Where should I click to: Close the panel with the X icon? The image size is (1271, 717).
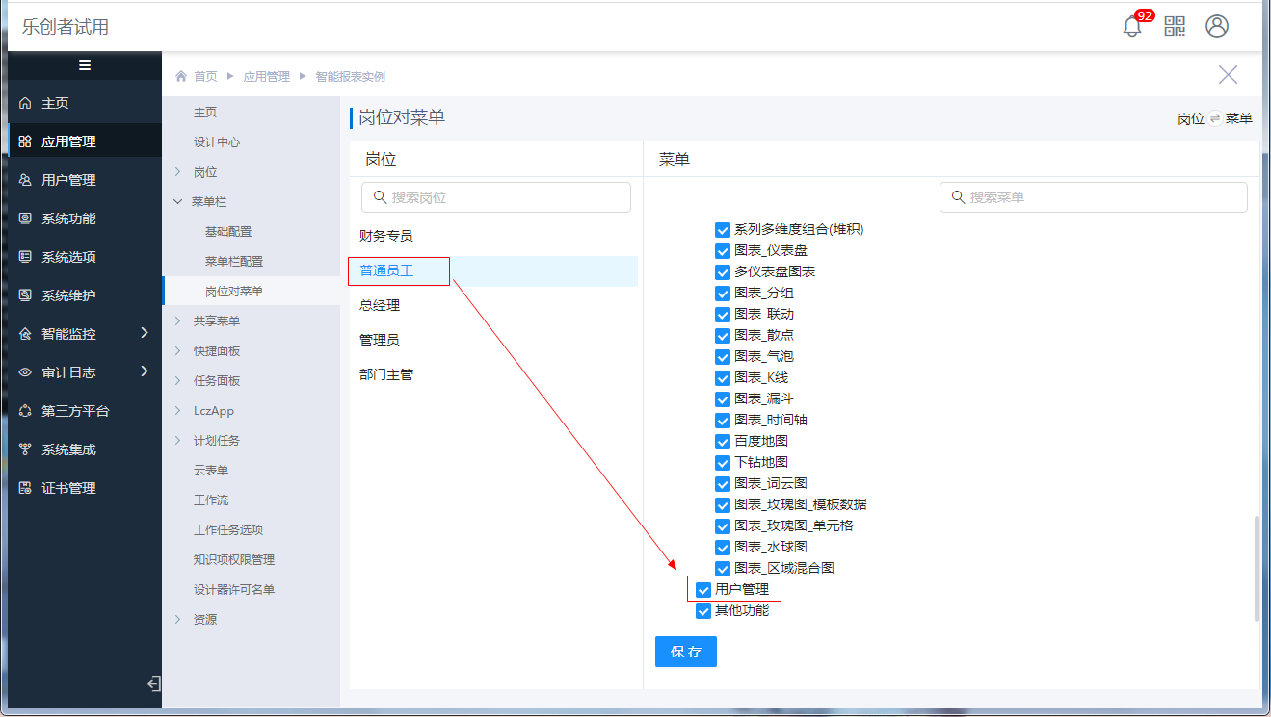tap(1228, 75)
